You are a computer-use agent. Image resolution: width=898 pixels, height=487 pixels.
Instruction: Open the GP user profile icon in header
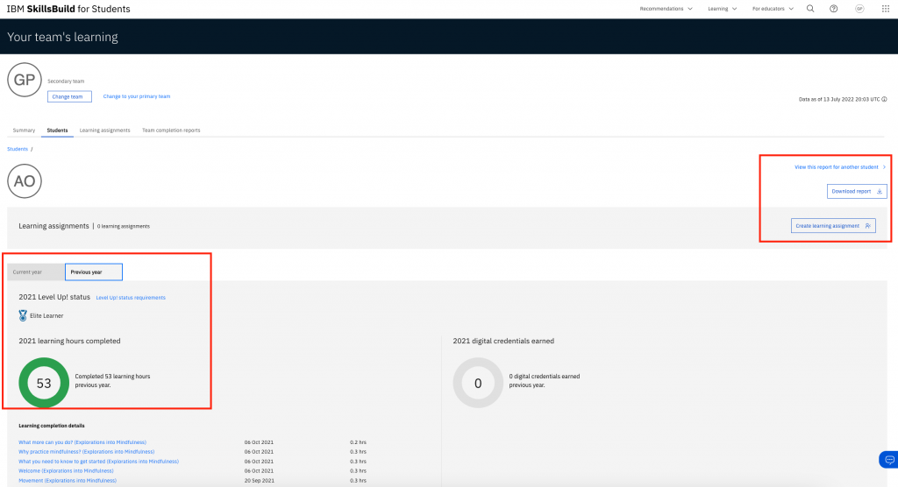pos(859,9)
